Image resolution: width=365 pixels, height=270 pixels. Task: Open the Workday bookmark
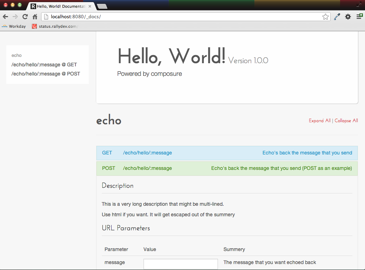point(14,26)
